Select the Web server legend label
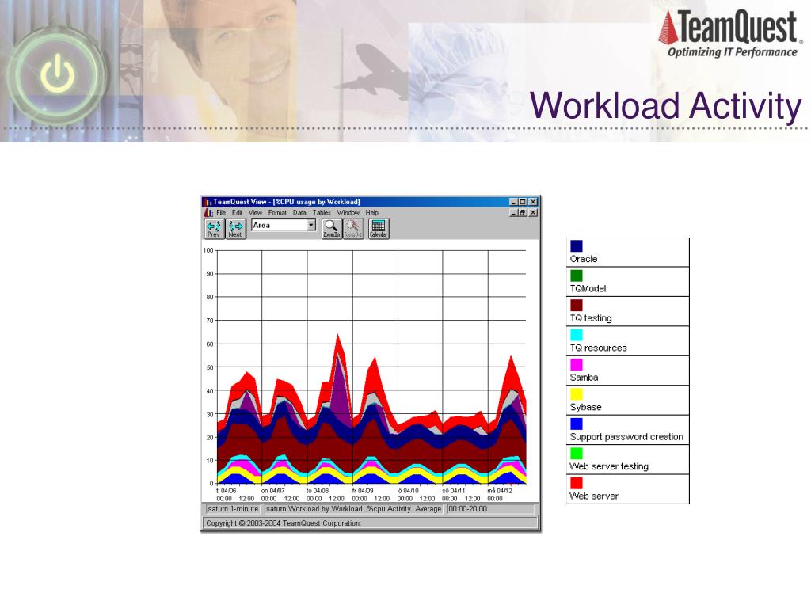The image size is (811, 608). pos(594,496)
